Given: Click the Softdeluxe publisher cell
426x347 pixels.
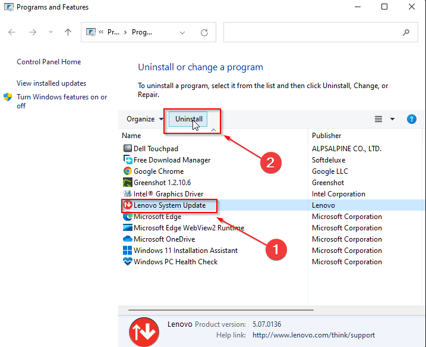Looking at the screenshot, I should pyautogui.click(x=329, y=160).
